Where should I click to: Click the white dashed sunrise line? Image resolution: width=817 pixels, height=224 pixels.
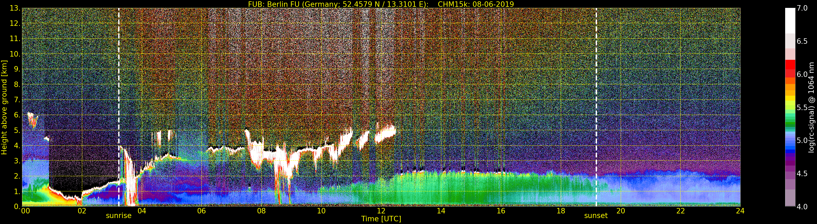(119, 107)
